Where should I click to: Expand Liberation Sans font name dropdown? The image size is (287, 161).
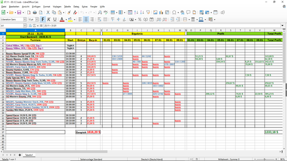coord(25,19)
